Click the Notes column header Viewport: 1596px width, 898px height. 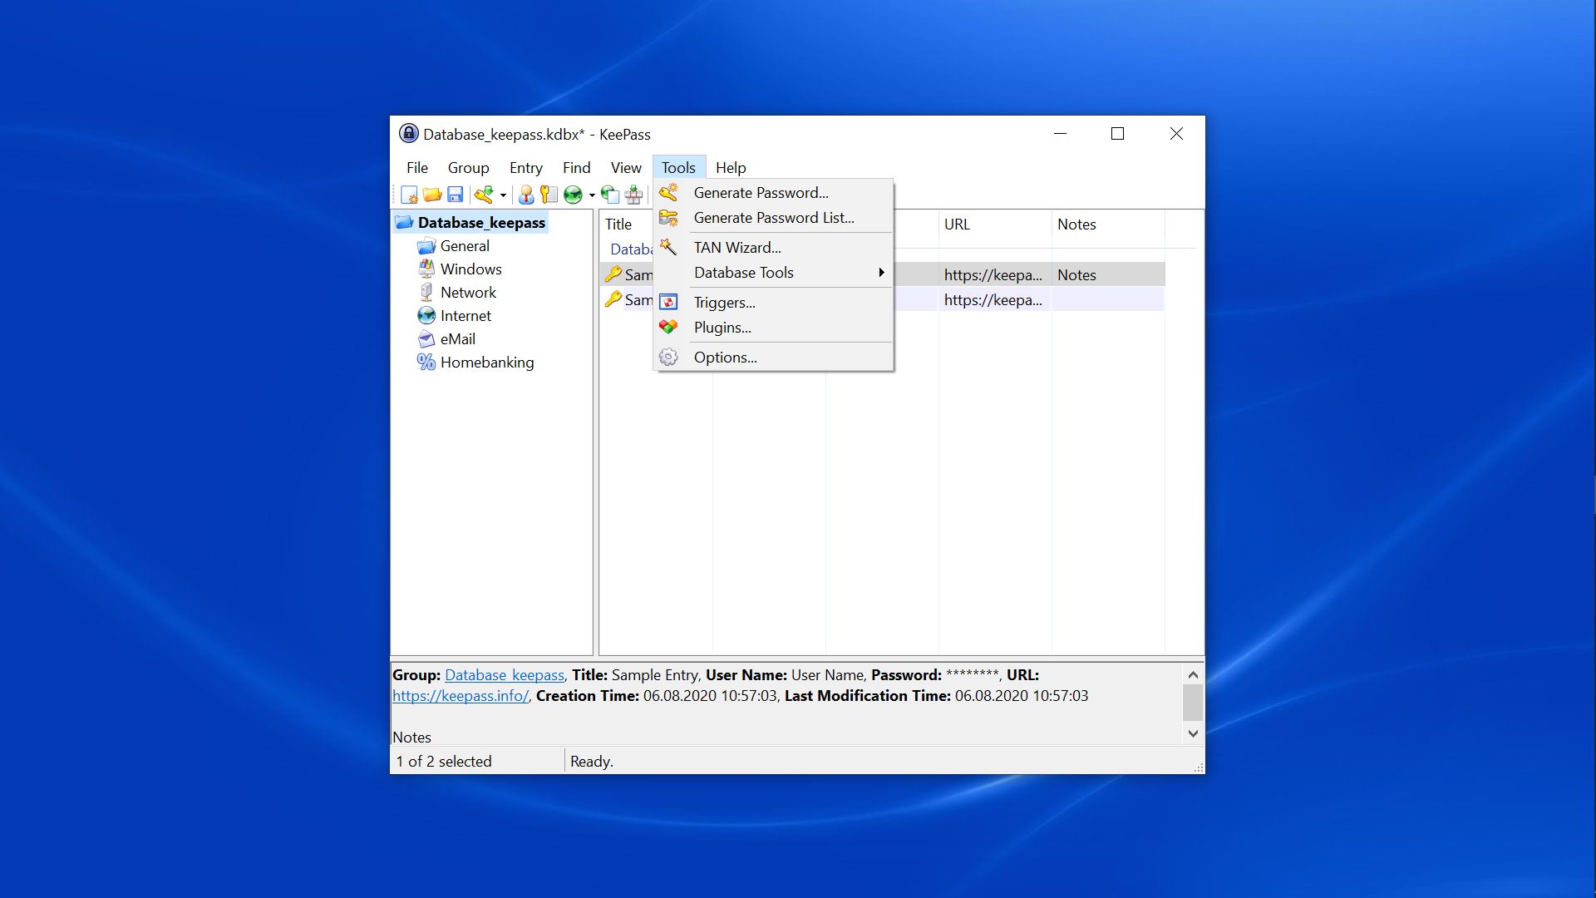pyautogui.click(x=1076, y=224)
